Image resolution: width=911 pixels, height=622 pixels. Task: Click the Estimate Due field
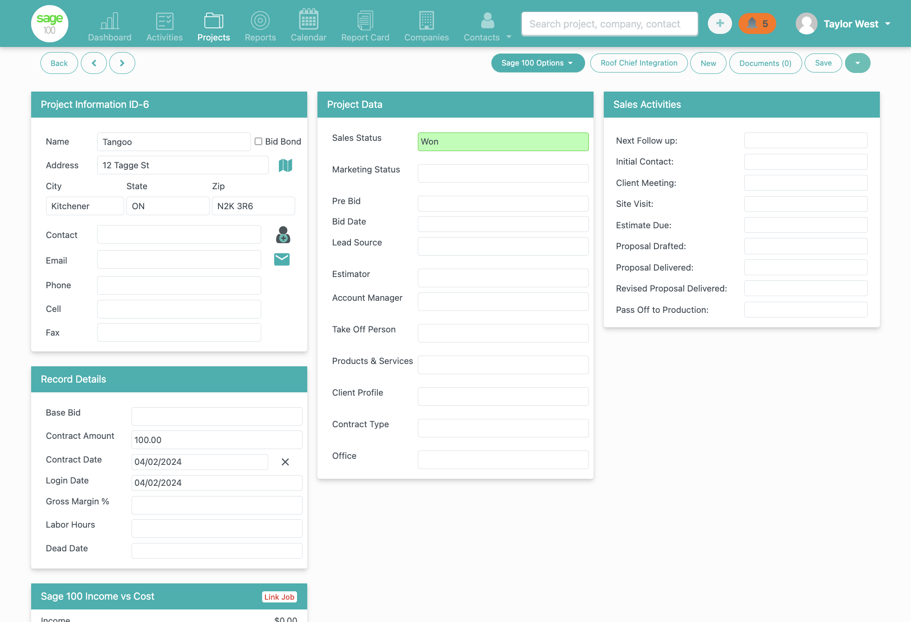click(x=806, y=225)
